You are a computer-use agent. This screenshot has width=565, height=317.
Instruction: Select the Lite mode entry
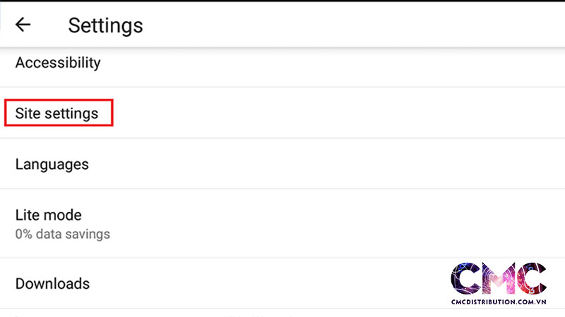[x=49, y=215]
